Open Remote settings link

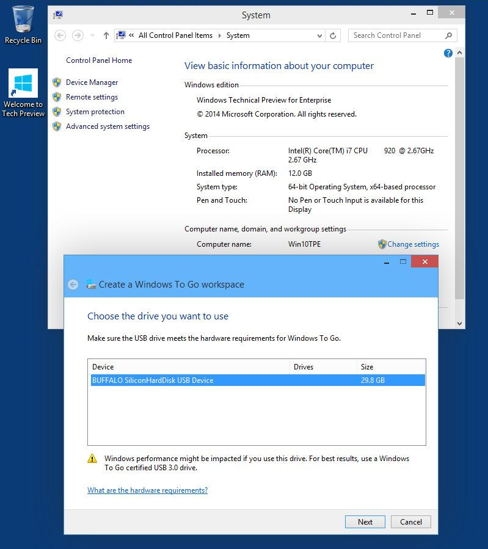(x=92, y=97)
